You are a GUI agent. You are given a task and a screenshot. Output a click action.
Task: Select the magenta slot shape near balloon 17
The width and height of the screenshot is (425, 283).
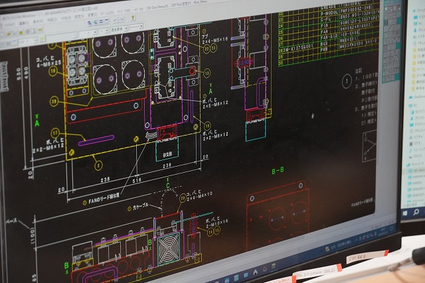(96, 140)
